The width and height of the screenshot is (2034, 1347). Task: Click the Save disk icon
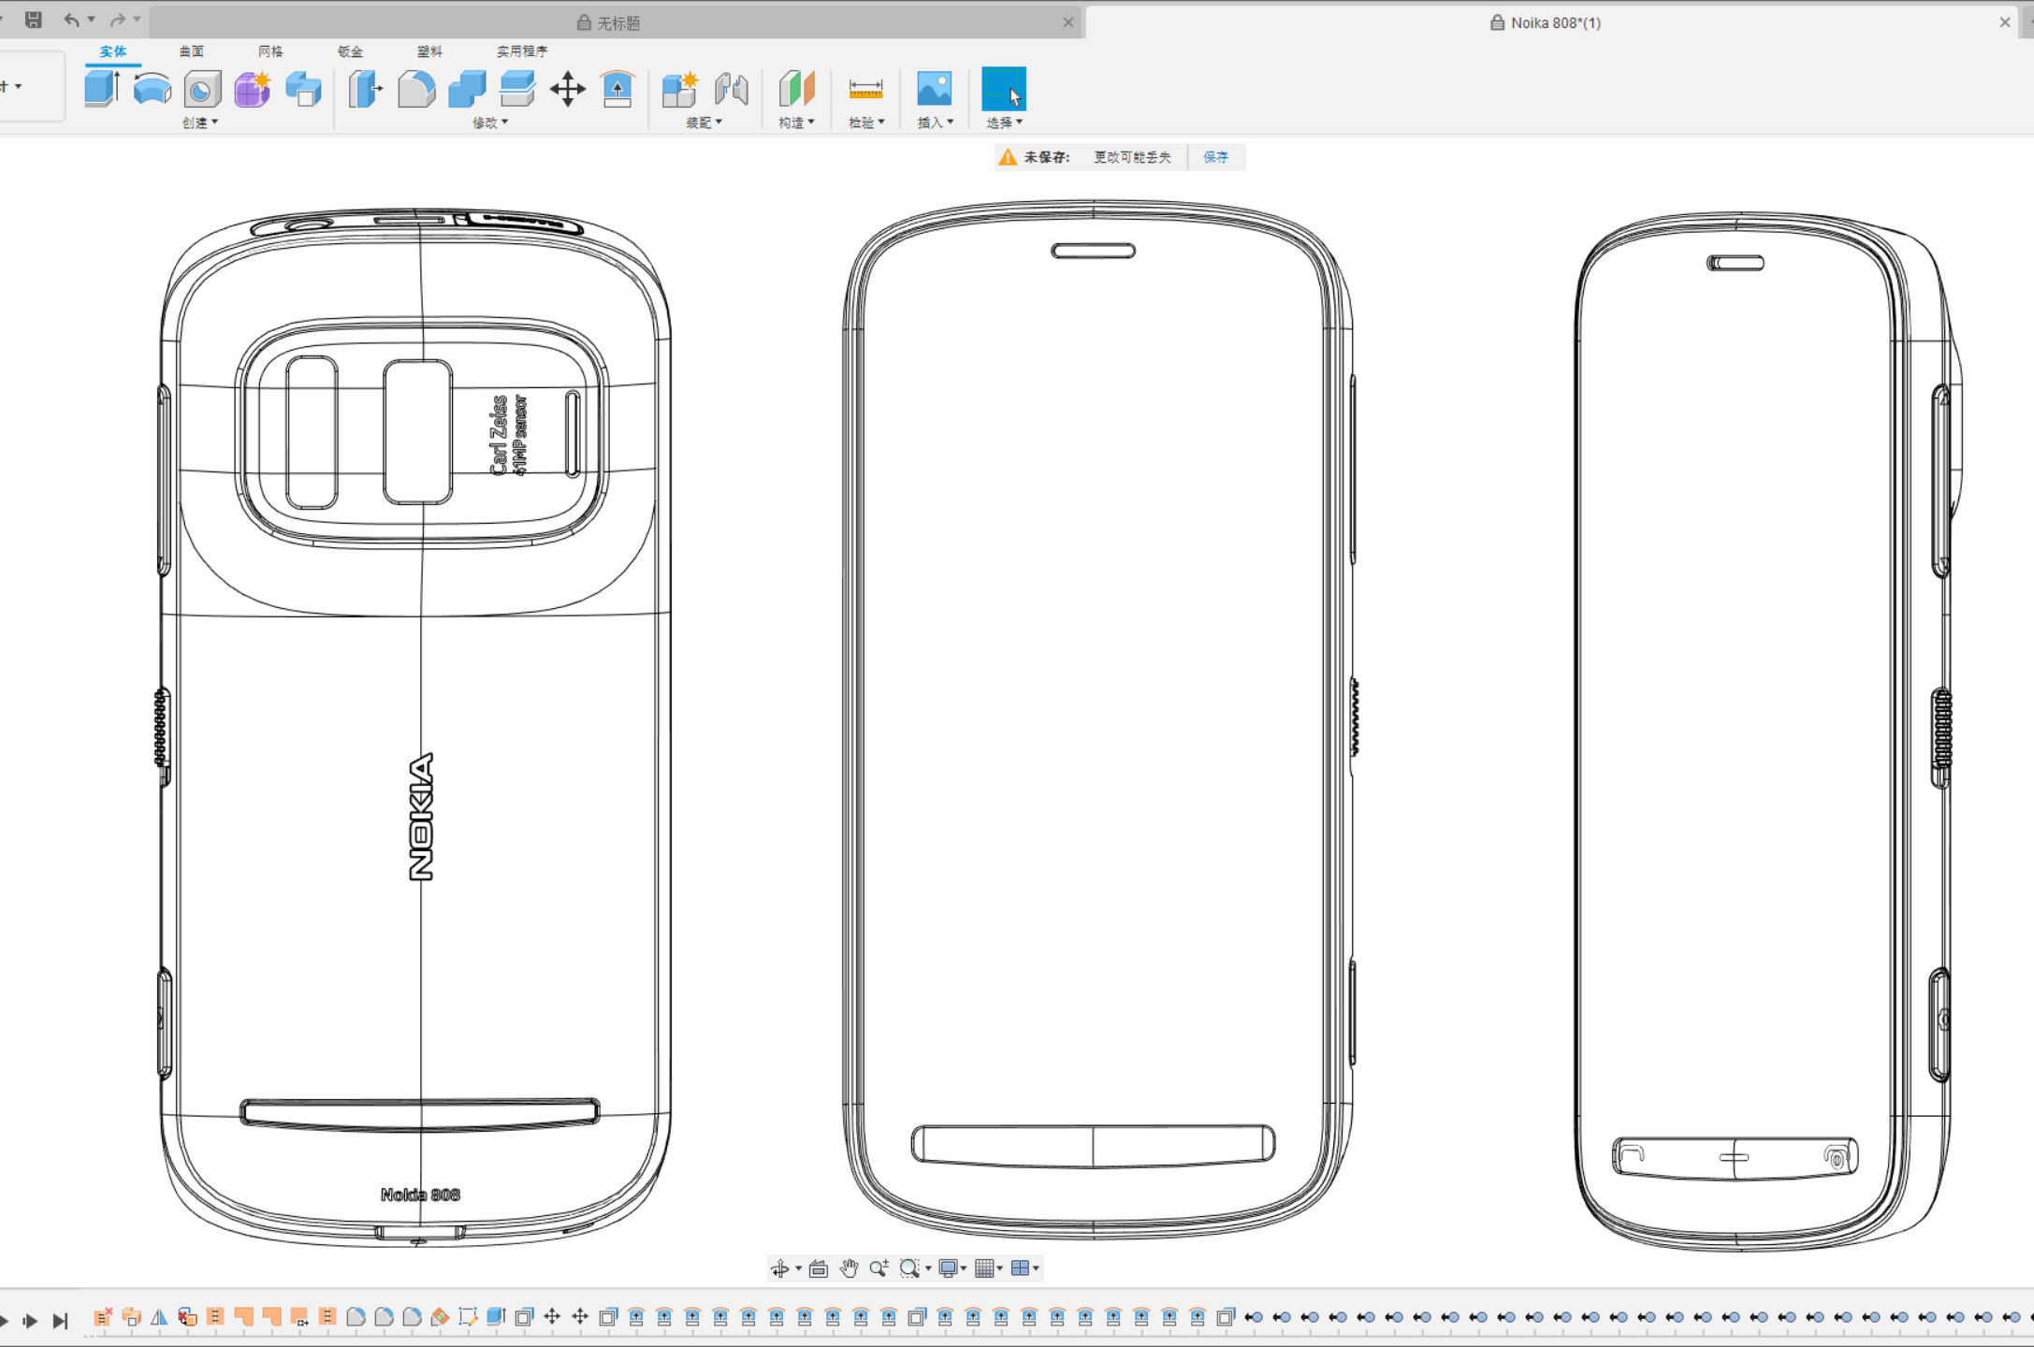click(33, 20)
